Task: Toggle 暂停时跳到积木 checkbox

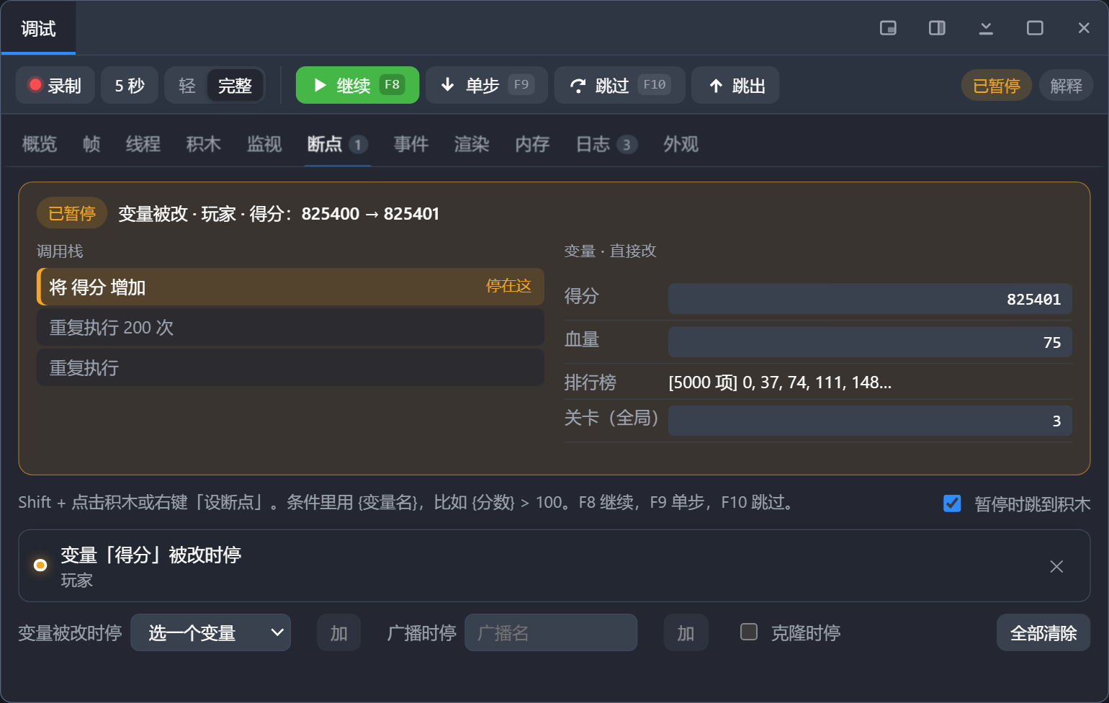Action: [952, 503]
